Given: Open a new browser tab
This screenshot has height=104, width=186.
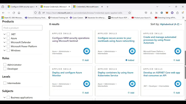Looking at the screenshot, I should click(107, 7).
